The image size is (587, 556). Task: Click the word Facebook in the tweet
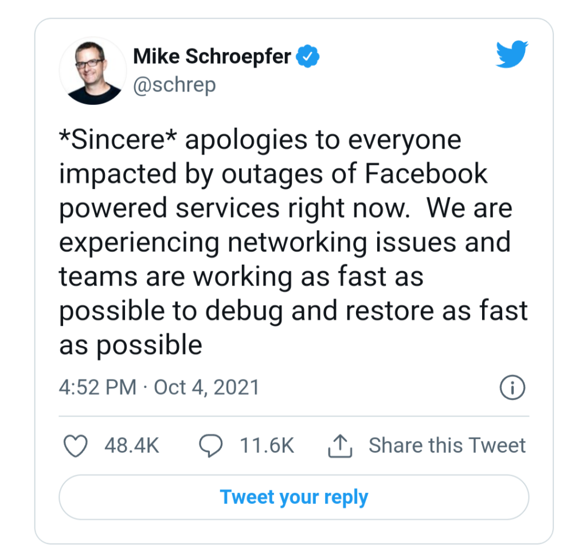click(x=426, y=175)
